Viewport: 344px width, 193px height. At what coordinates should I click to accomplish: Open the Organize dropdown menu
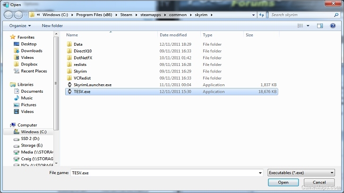point(19,25)
